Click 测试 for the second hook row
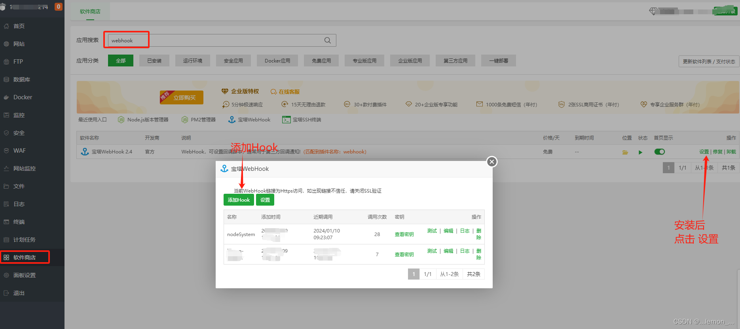The width and height of the screenshot is (740, 329). [x=432, y=251]
